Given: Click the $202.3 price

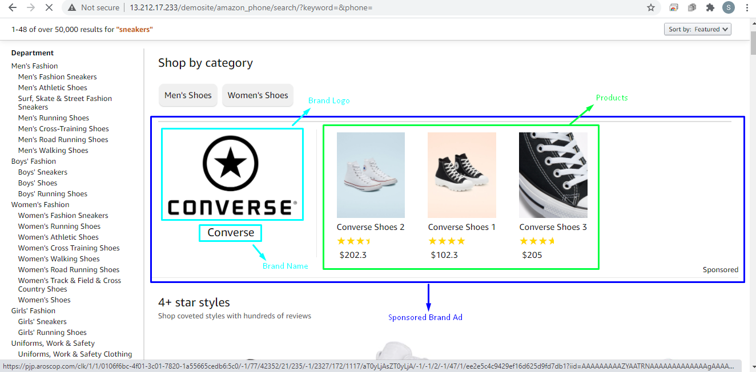Looking at the screenshot, I should tap(353, 255).
